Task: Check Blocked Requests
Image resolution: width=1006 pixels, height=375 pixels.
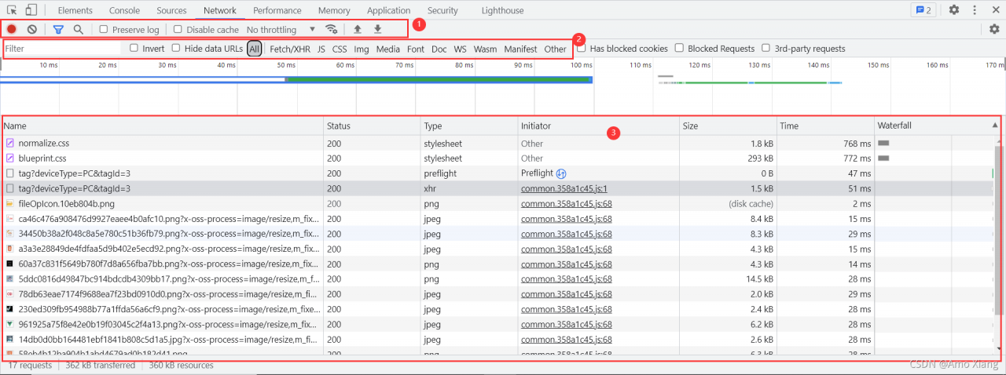Action: [x=679, y=49]
